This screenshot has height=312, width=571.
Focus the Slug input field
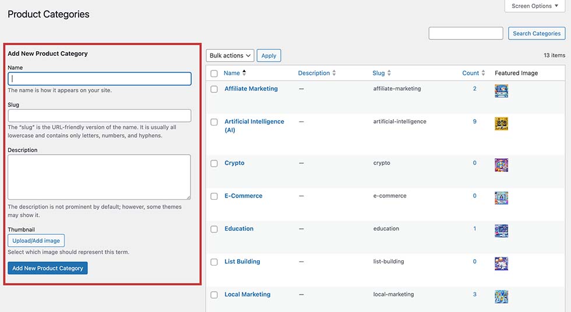pos(100,116)
